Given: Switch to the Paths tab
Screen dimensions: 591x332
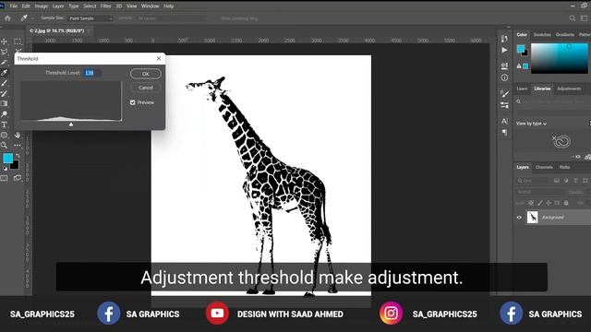Looking at the screenshot, I should pos(564,167).
